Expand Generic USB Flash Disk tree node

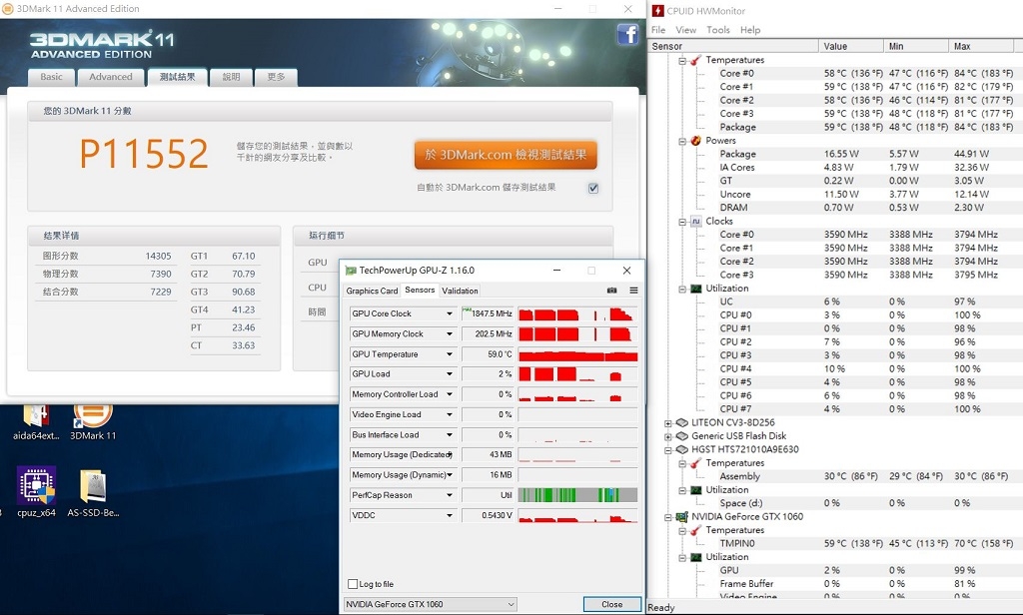pyautogui.click(x=667, y=436)
